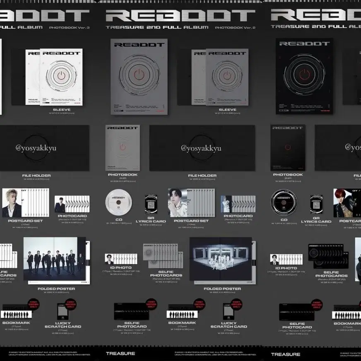This screenshot has width=361, height=361.
Task: Open the QR lyrics card beside white CD
Action: click(x=151, y=204)
